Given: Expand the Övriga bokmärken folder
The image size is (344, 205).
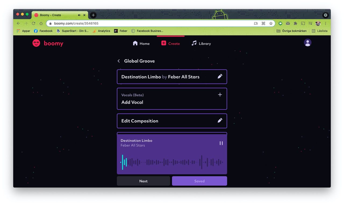Looking at the screenshot, I should [x=292, y=31].
